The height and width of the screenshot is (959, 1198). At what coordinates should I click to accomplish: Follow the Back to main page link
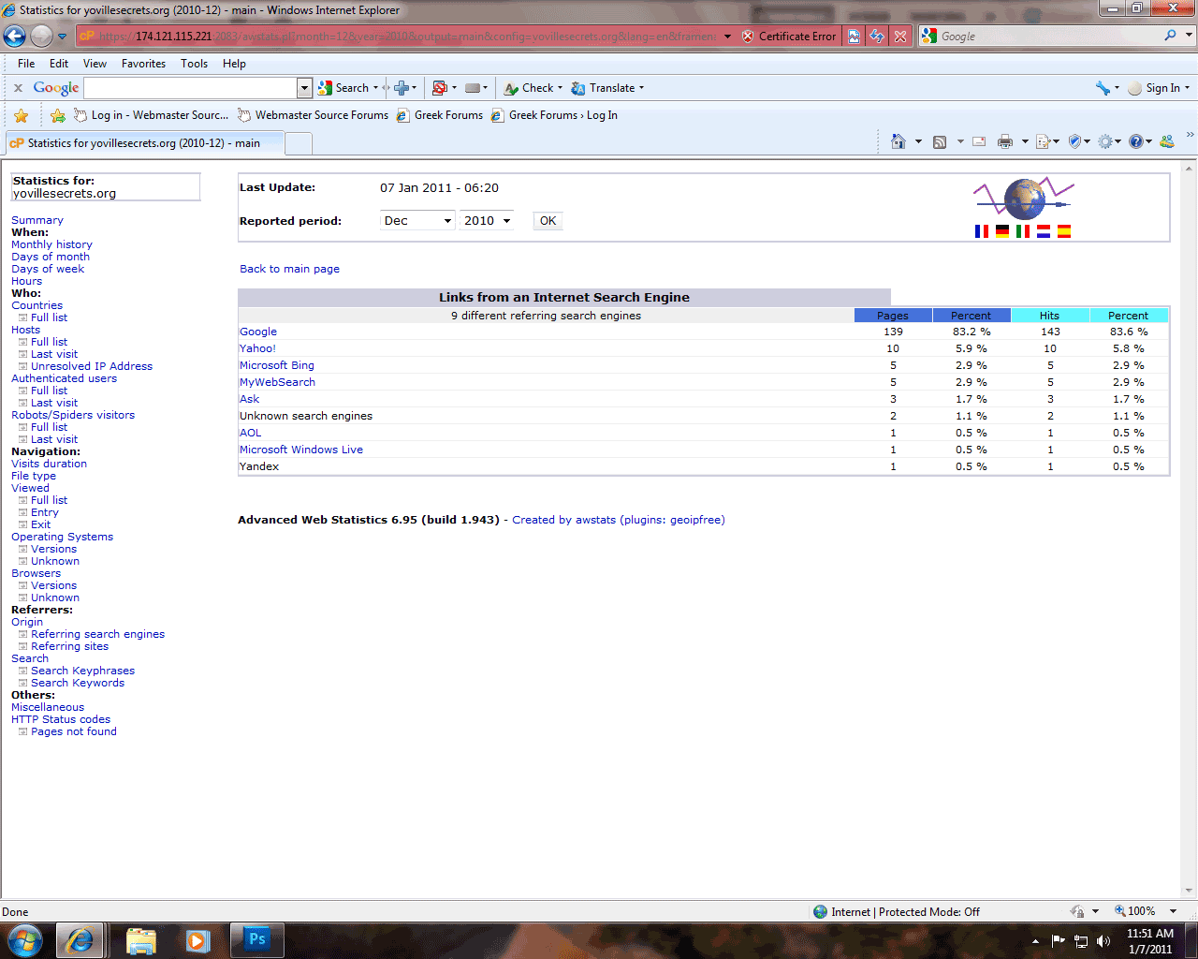(289, 269)
